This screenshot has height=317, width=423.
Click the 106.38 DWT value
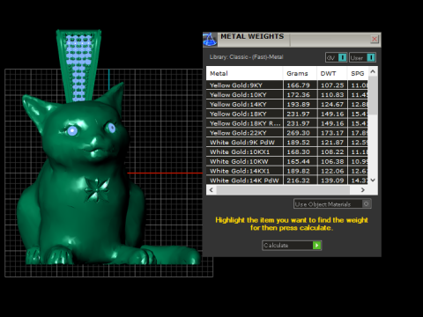pyautogui.click(x=332, y=161)
